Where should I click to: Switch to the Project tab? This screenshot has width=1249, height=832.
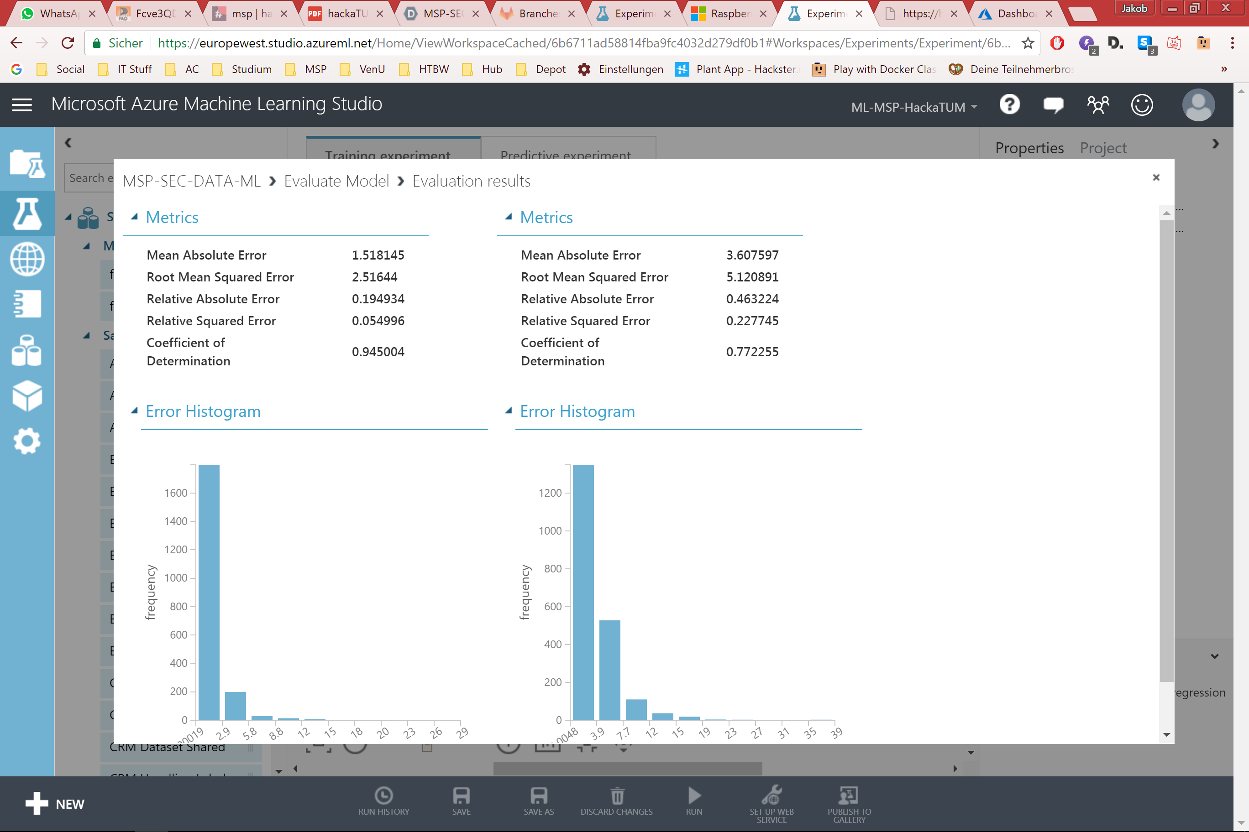coord(1102,148)
